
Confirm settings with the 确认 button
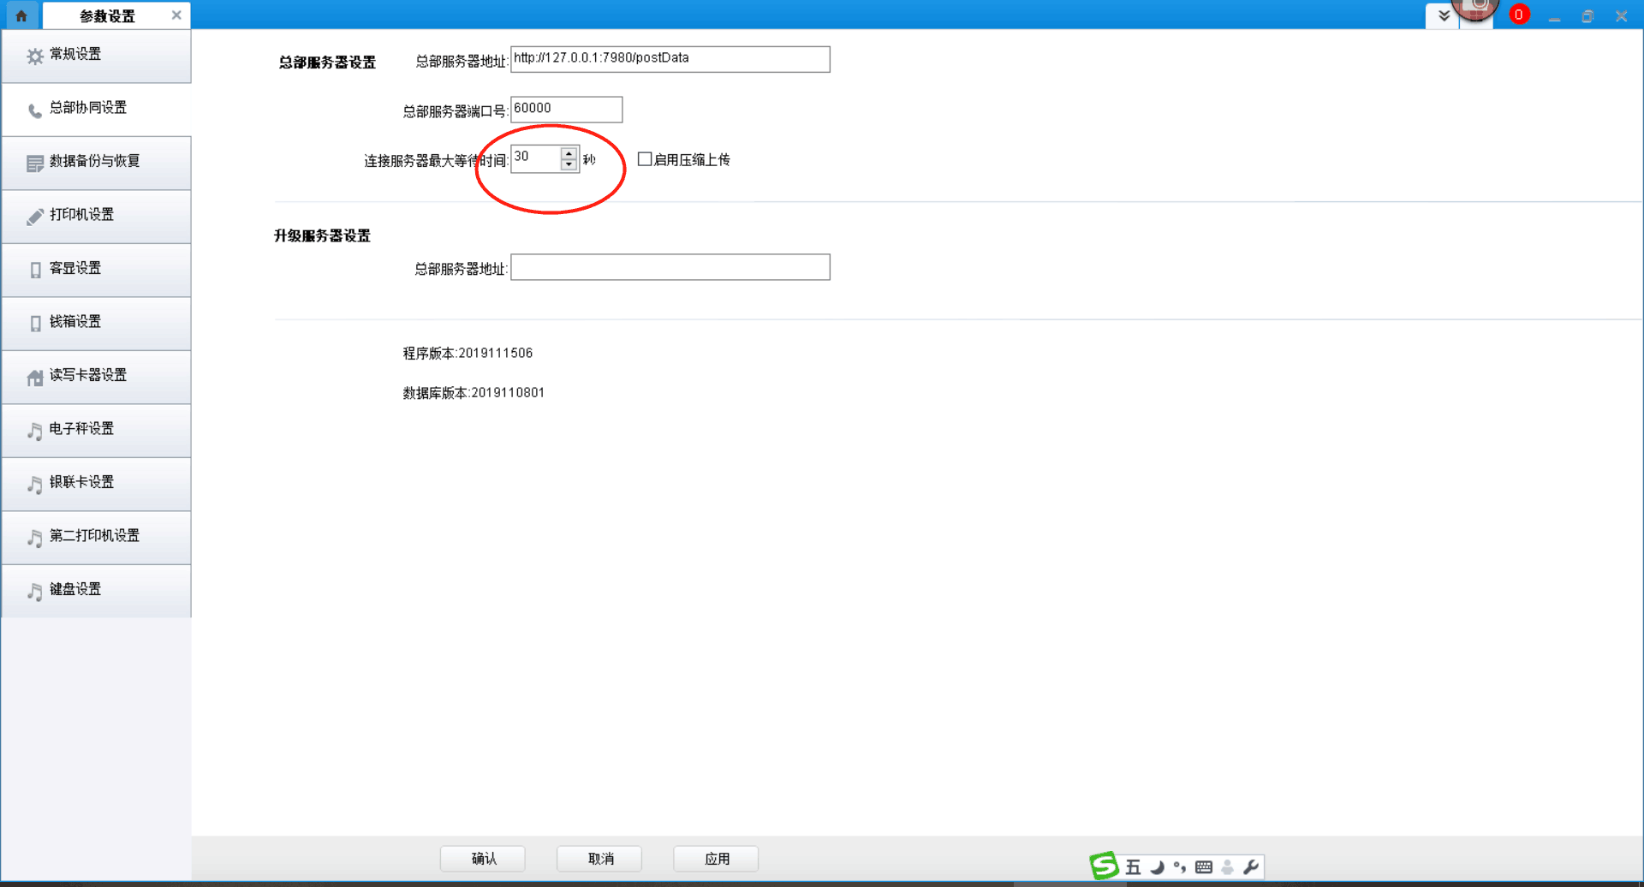pyautogui.click(x=483, y=859)
